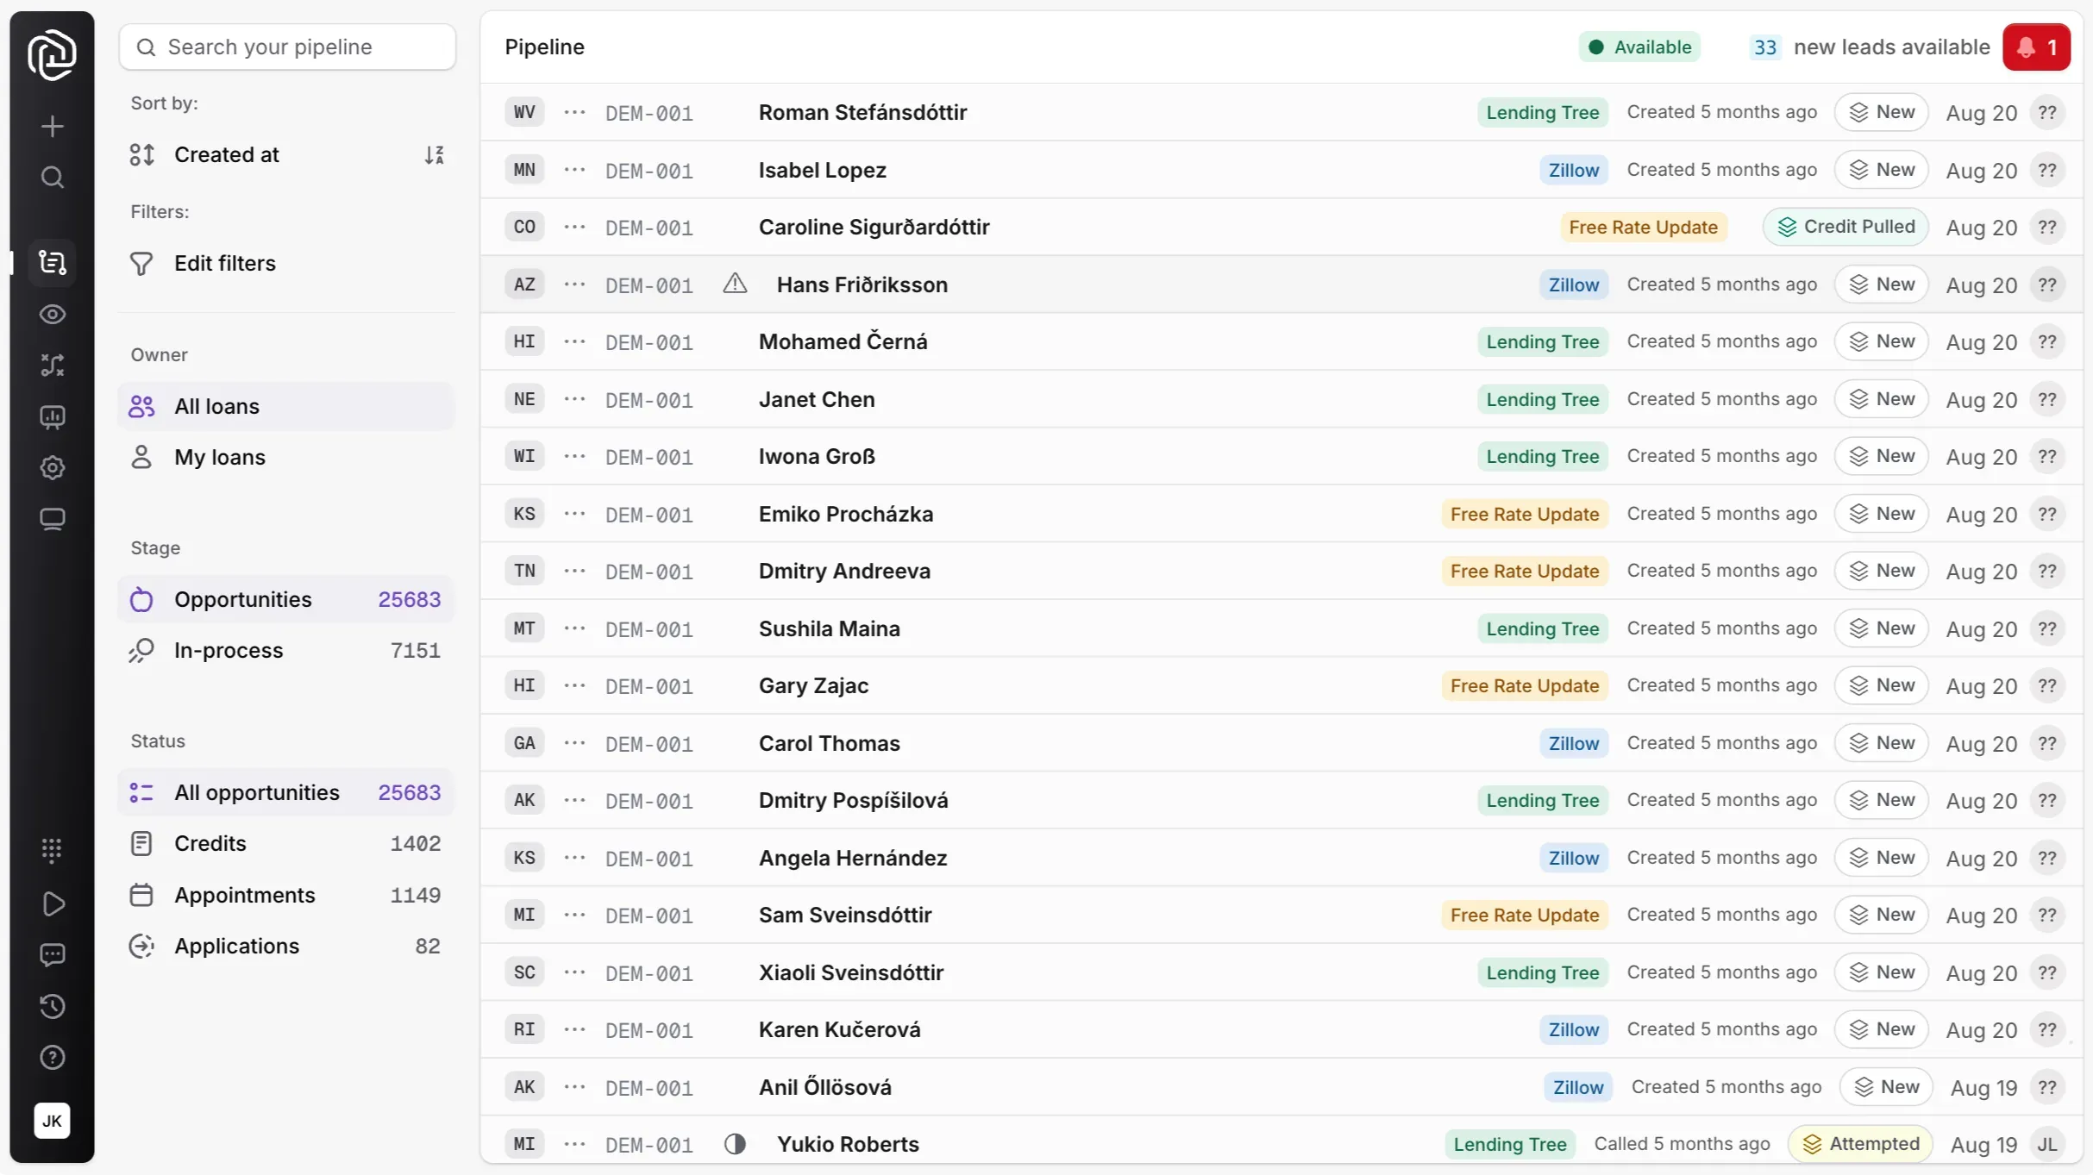Select All opportunities status filter
The height and width of the screenshot is (1175, 2093).
(257, 791)
